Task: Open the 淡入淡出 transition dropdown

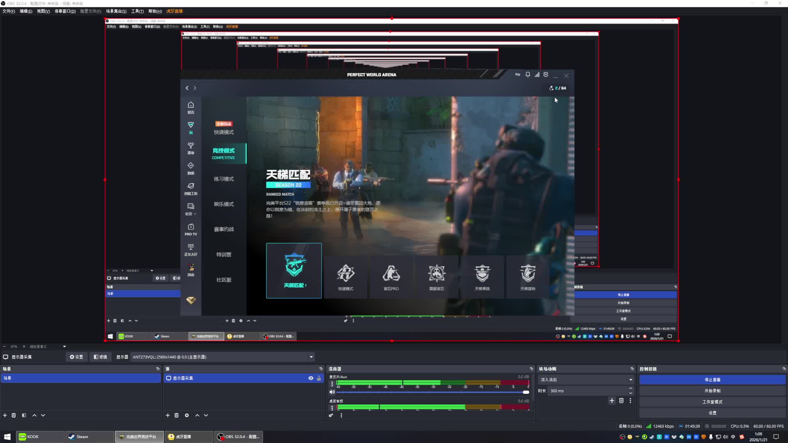Action: pyautogui.click(x=630, y=379)
